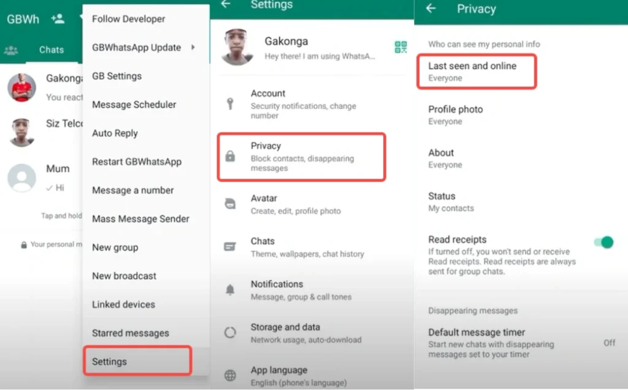Screen dimensions: 628x390
Task: Tap the globe icon for App language
Action: point(230,375)
